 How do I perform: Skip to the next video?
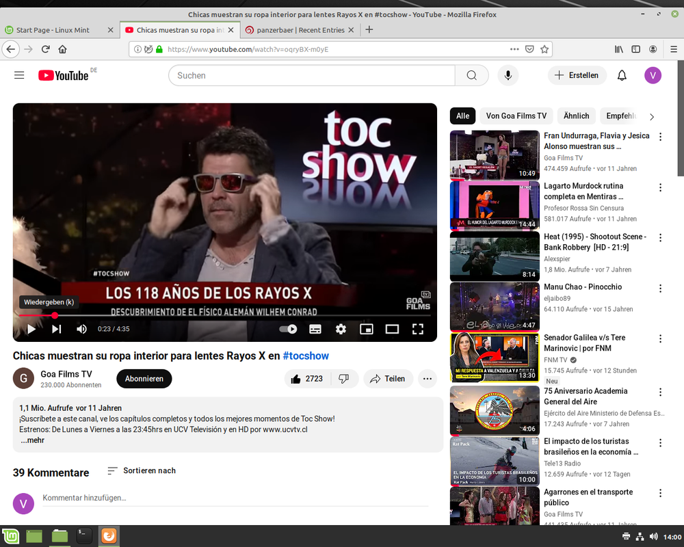click(x=57, y=329)
